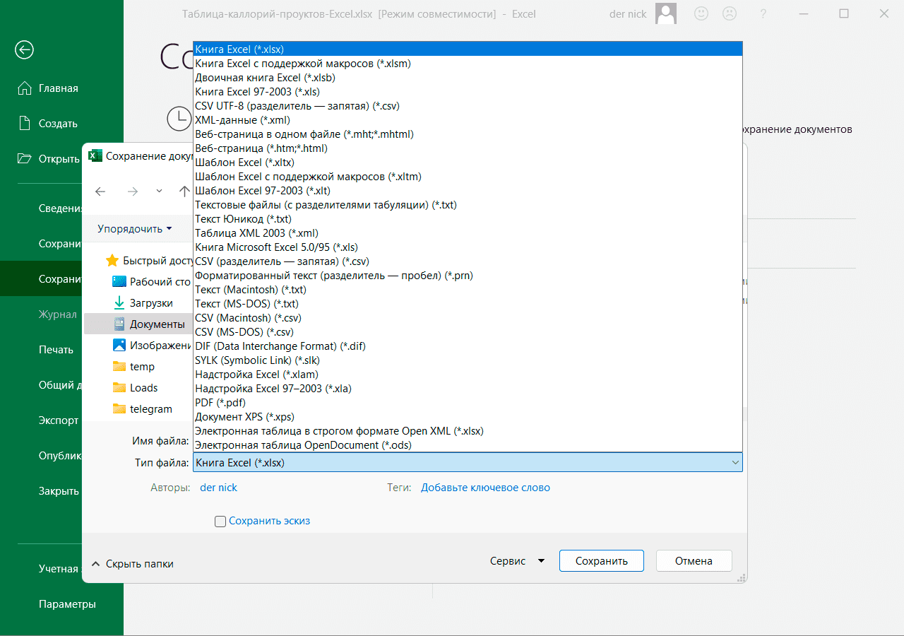Image resolution: width=904 pixels, height=636 pixels.
Task: Choose CSV (MS-DOS) (*.csv) format
Action: (468, 332)
